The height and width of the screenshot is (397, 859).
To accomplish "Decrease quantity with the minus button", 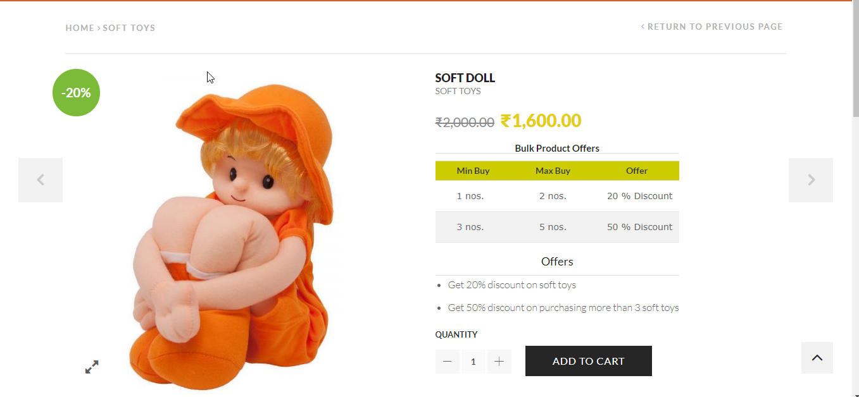I will tap(448, 362).
